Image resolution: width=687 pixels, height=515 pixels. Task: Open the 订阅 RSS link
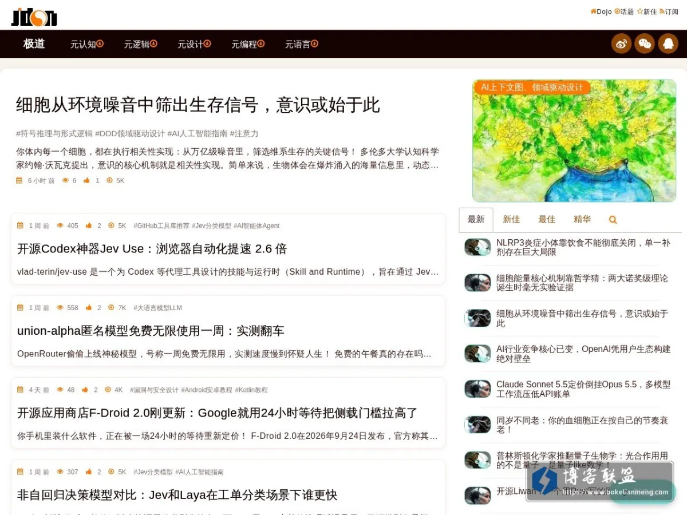(669, 11)
